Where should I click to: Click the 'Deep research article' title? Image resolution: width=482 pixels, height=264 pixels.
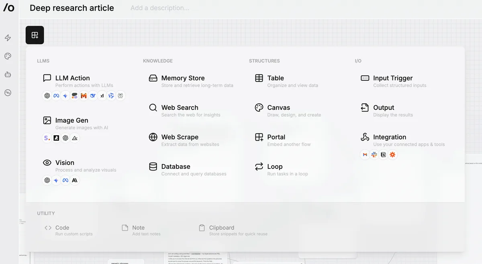(x=72, y=8)
